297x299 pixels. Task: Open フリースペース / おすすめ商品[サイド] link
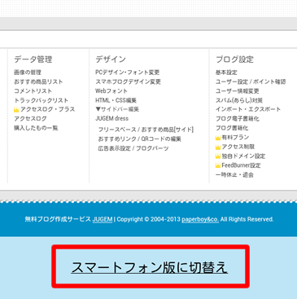point(146,130)
